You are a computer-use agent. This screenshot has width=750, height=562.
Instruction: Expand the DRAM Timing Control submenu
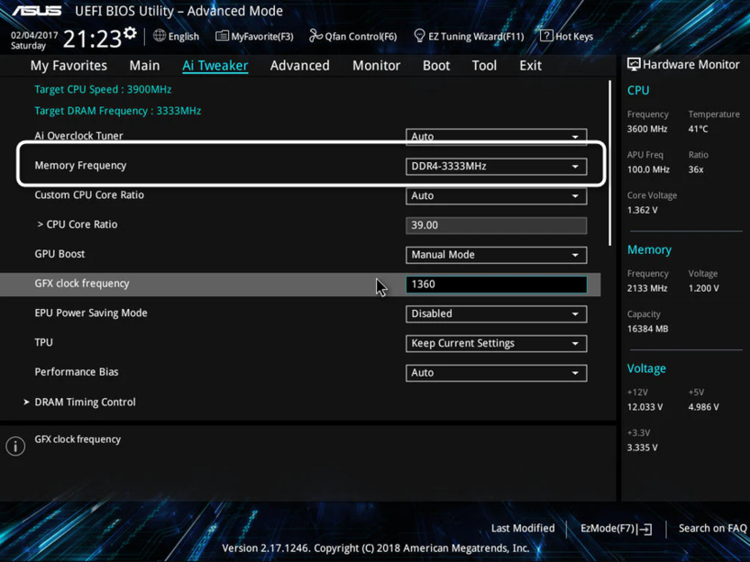click(85, 403)
